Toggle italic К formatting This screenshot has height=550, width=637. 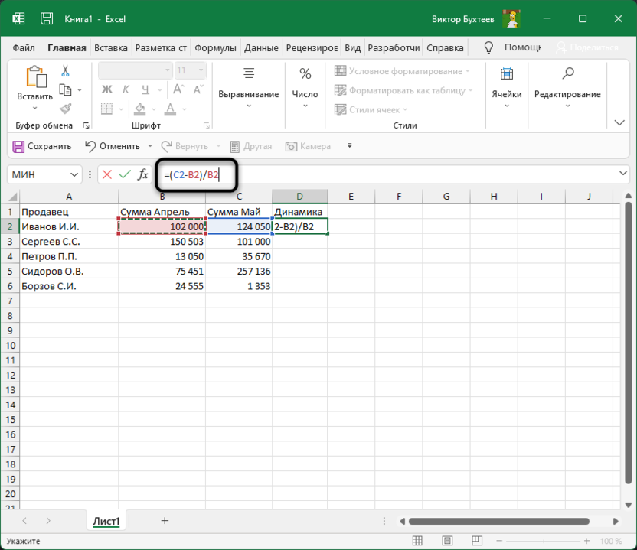click(x=126, y=89)
